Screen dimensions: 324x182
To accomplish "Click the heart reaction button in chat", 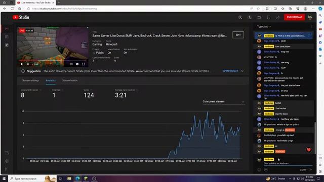I will click(x=308, y=150).
